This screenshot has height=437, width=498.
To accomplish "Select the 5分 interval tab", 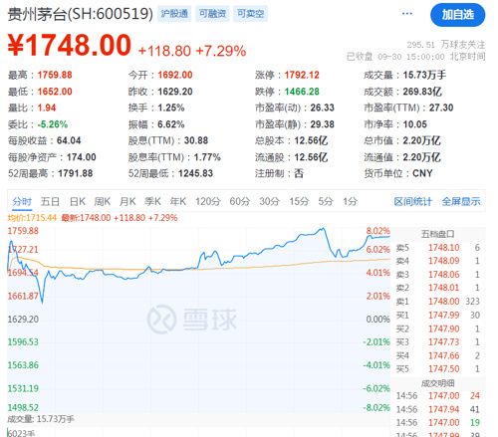I will pos(326,201).
